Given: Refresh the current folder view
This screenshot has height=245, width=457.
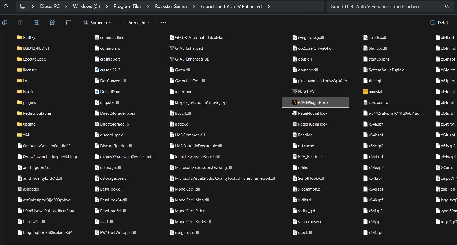Looking at the screenshot, I should tap(6, 6).
